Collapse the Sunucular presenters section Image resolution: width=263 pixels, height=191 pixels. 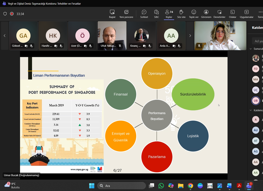pyautogui.click(x=251, y=49)
